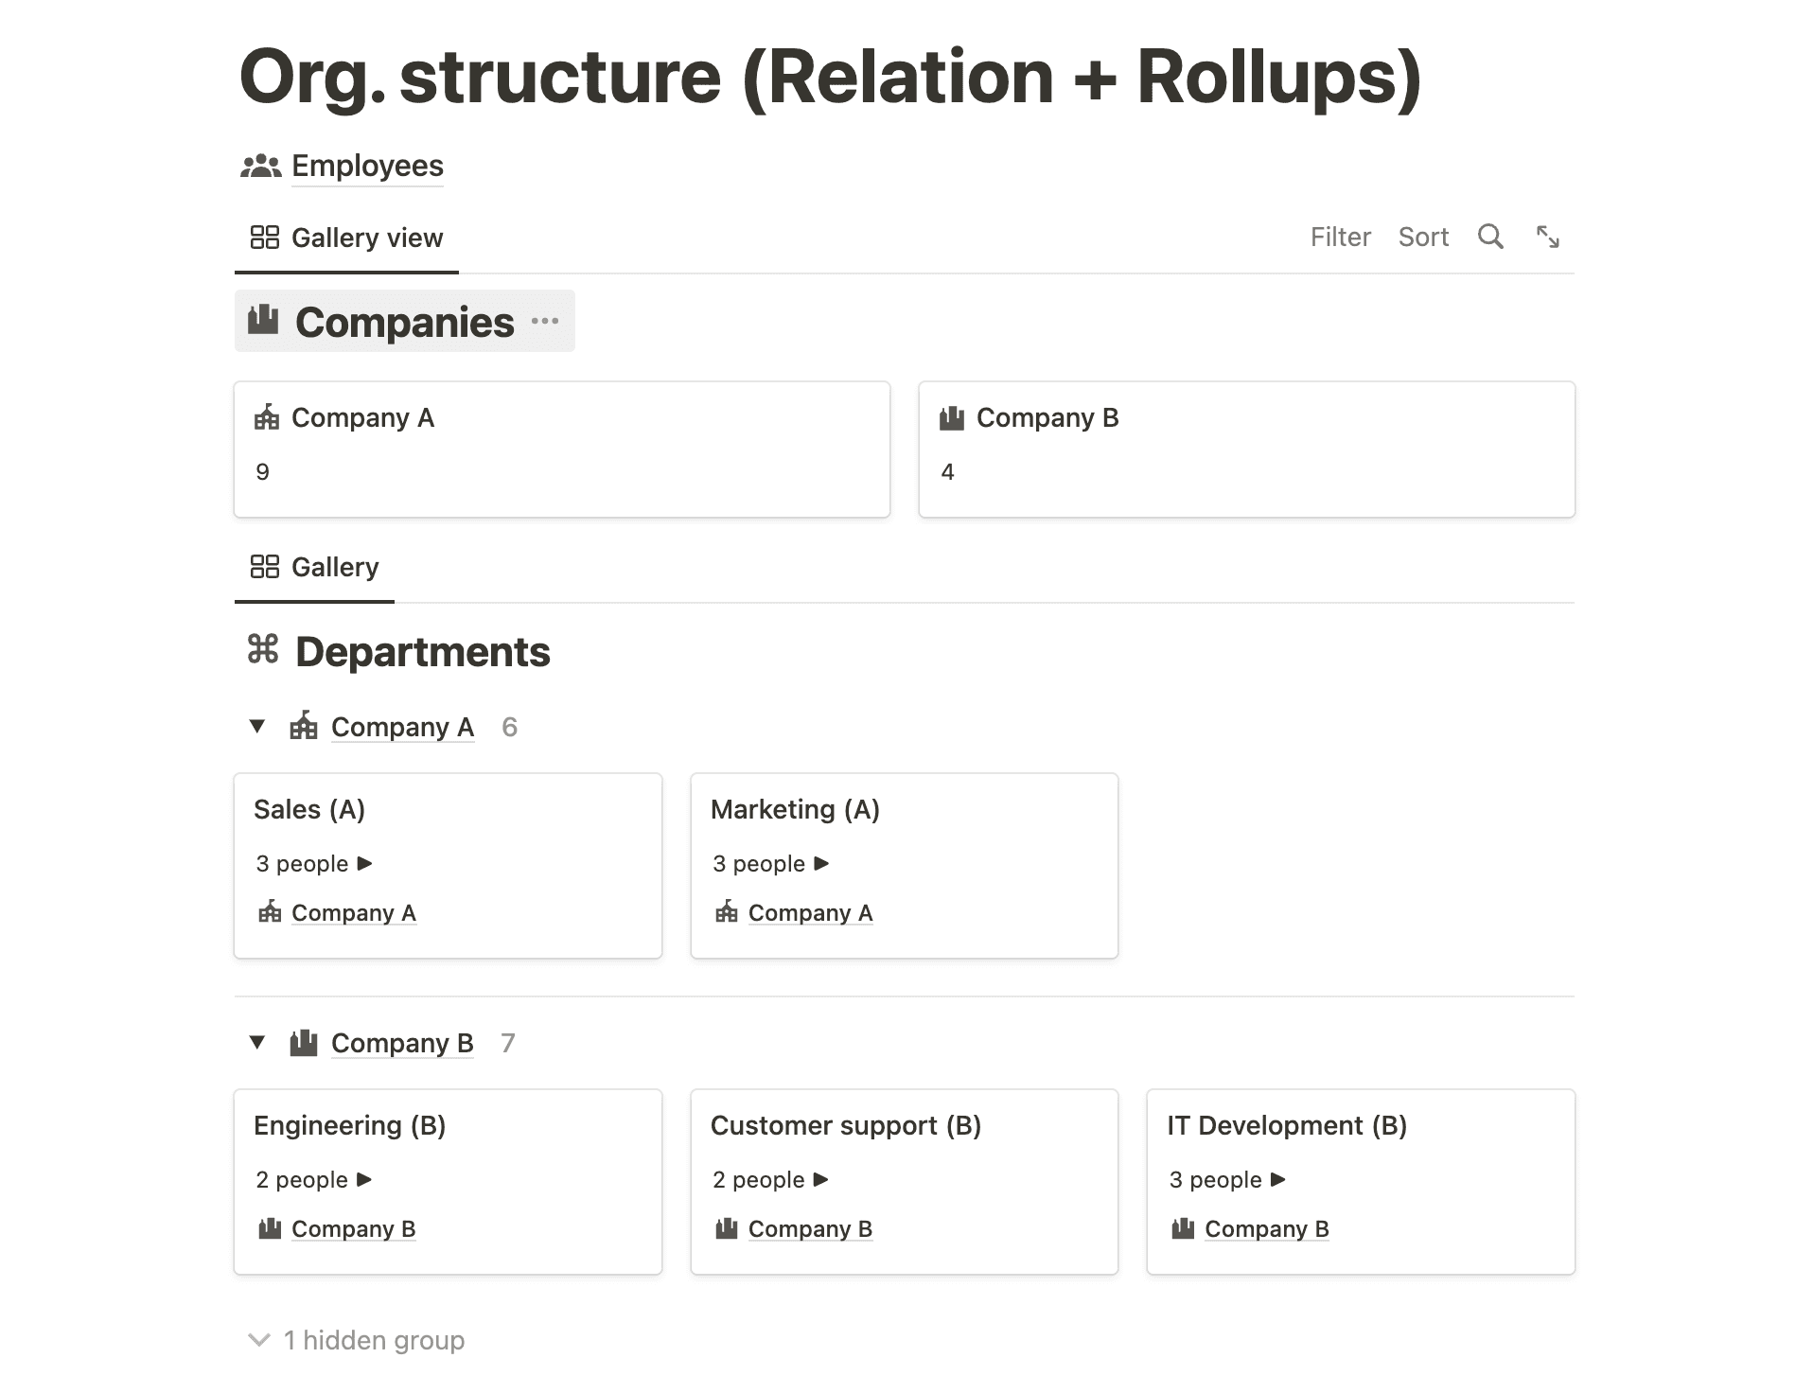The image size is (1813, 1393).
Task: Click the building icon on the Company A card
Action: 269,417
